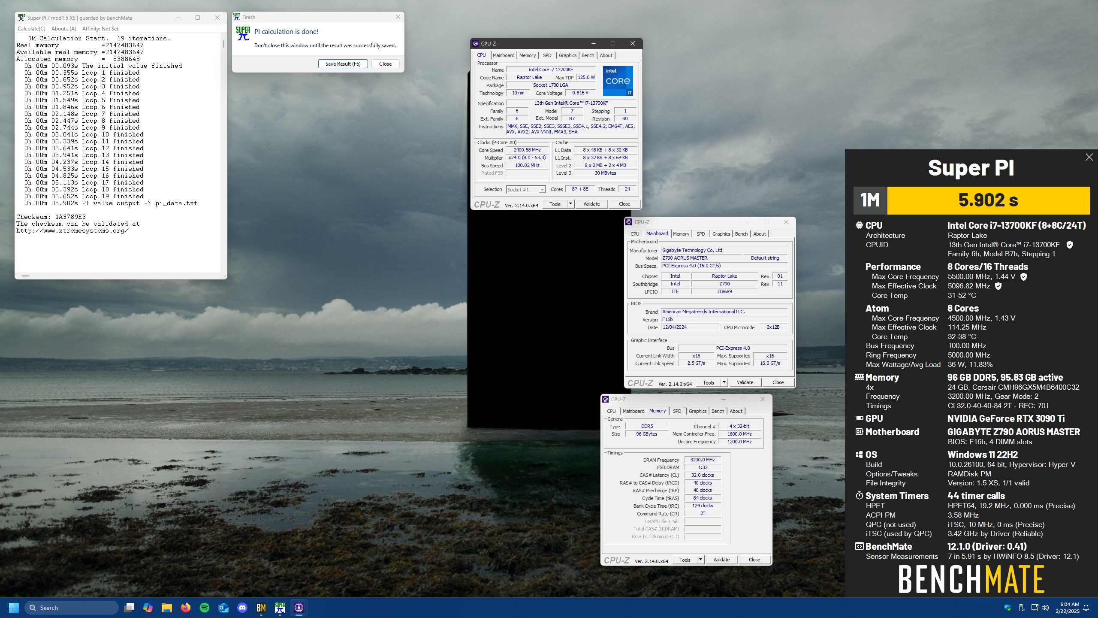Expand Tools dropdown arrow in Mainboard CPU-Z window
Viewport: 1098px width, 618px height.
tap(724, 382)
